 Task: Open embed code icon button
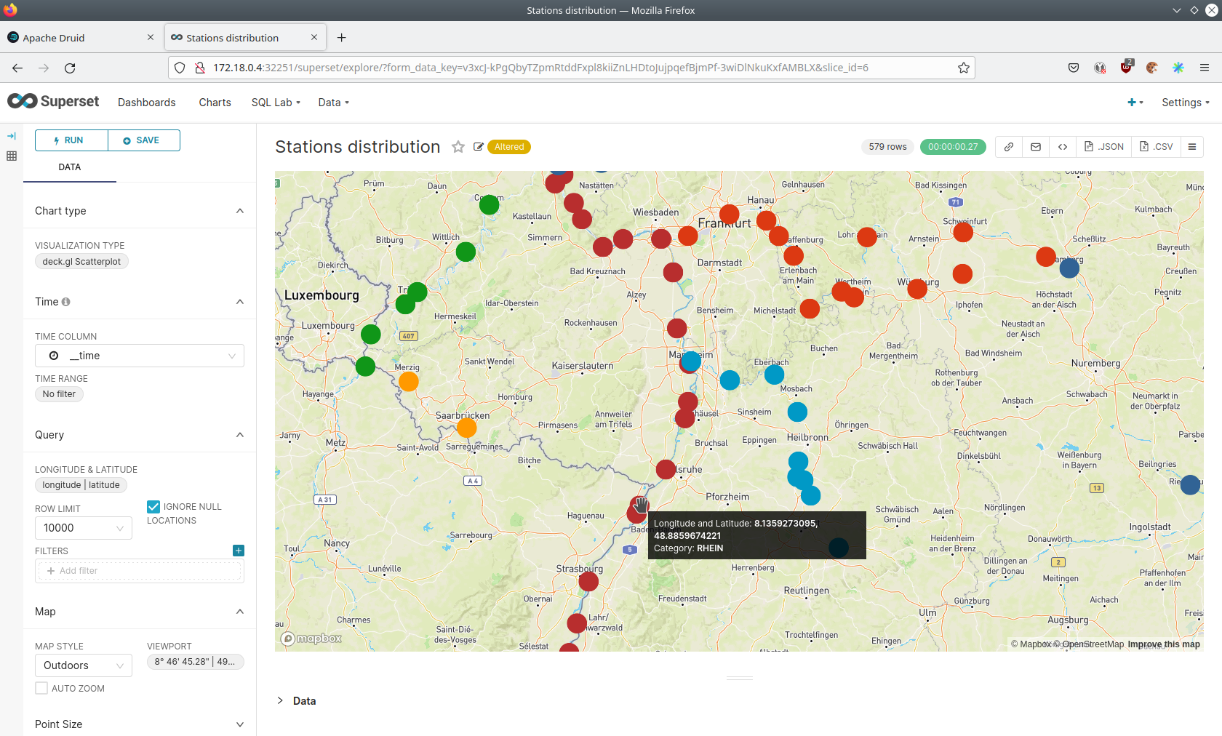pos(1063,147)
